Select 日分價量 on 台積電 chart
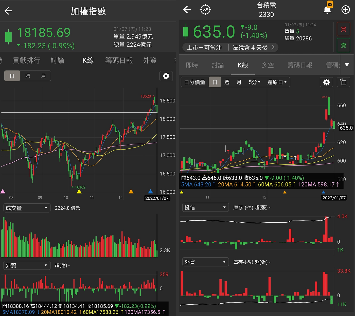The image size is (355, 316). coord(195,82)
